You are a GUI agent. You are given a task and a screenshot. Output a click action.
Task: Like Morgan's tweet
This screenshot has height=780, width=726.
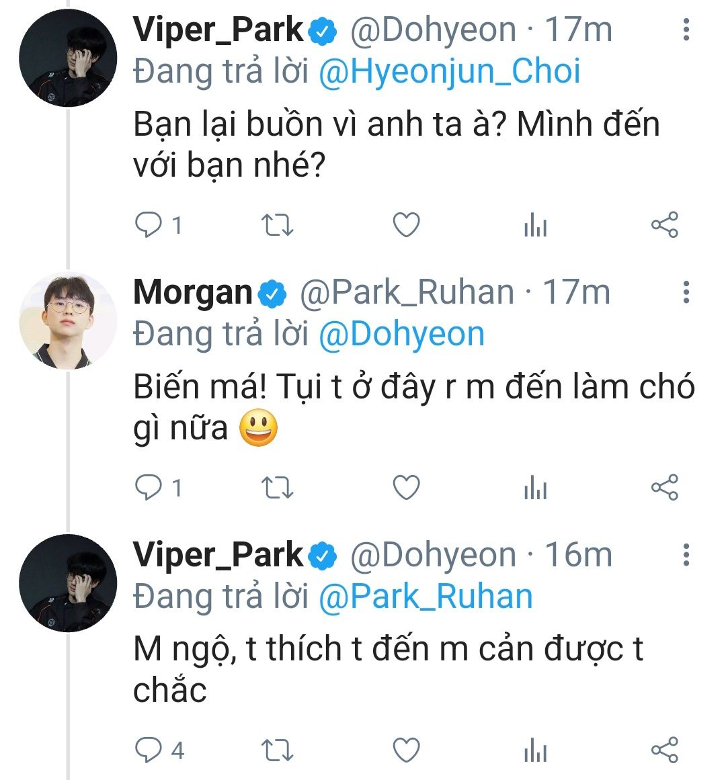[x=406, y=487]
